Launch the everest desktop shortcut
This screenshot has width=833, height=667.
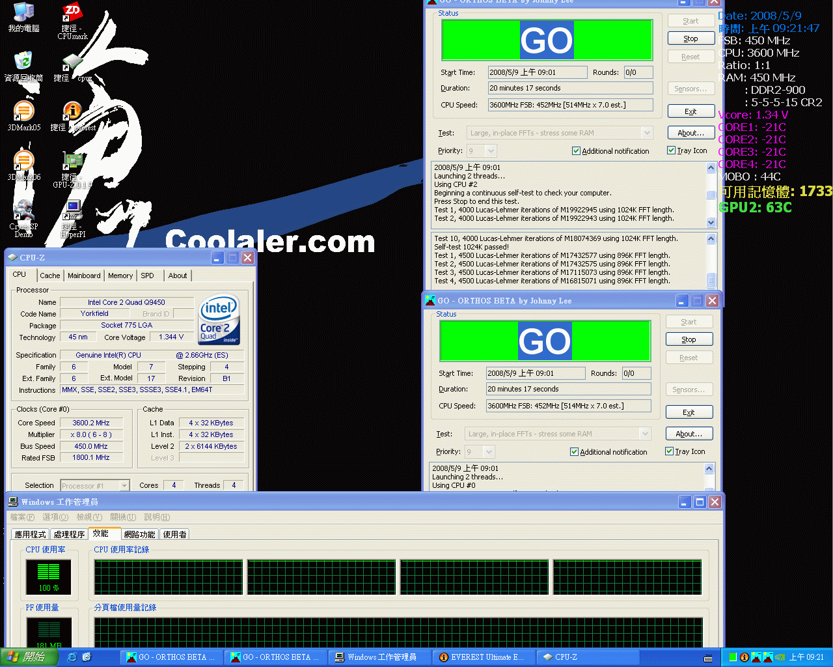point(72,116)
